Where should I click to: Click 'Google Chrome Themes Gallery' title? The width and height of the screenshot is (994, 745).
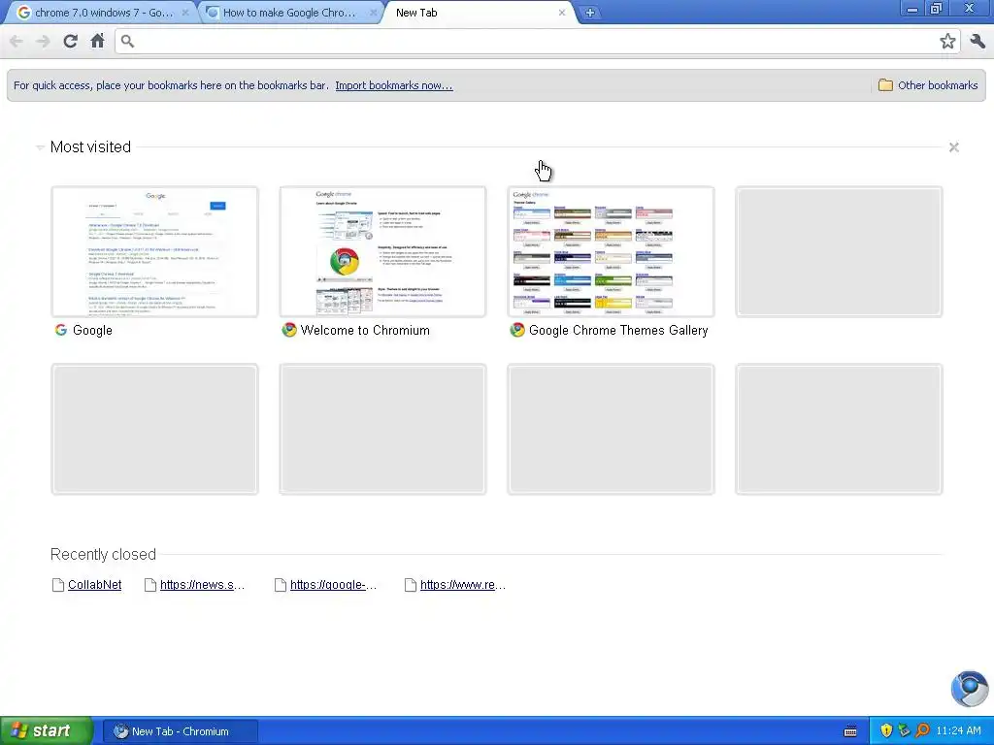pos(618,330)
